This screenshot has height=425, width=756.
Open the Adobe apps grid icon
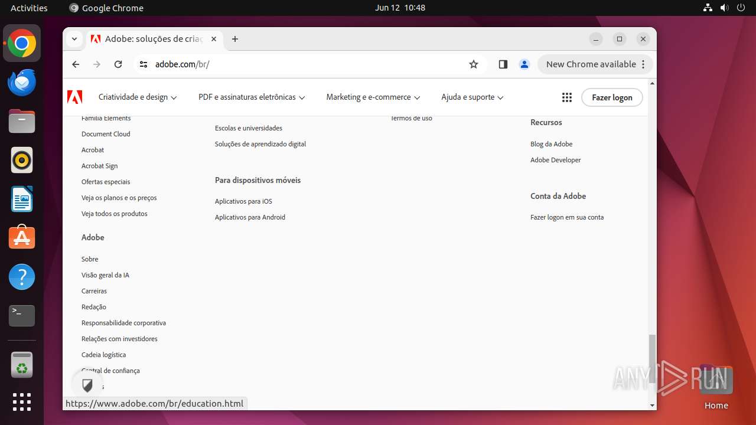567,97
